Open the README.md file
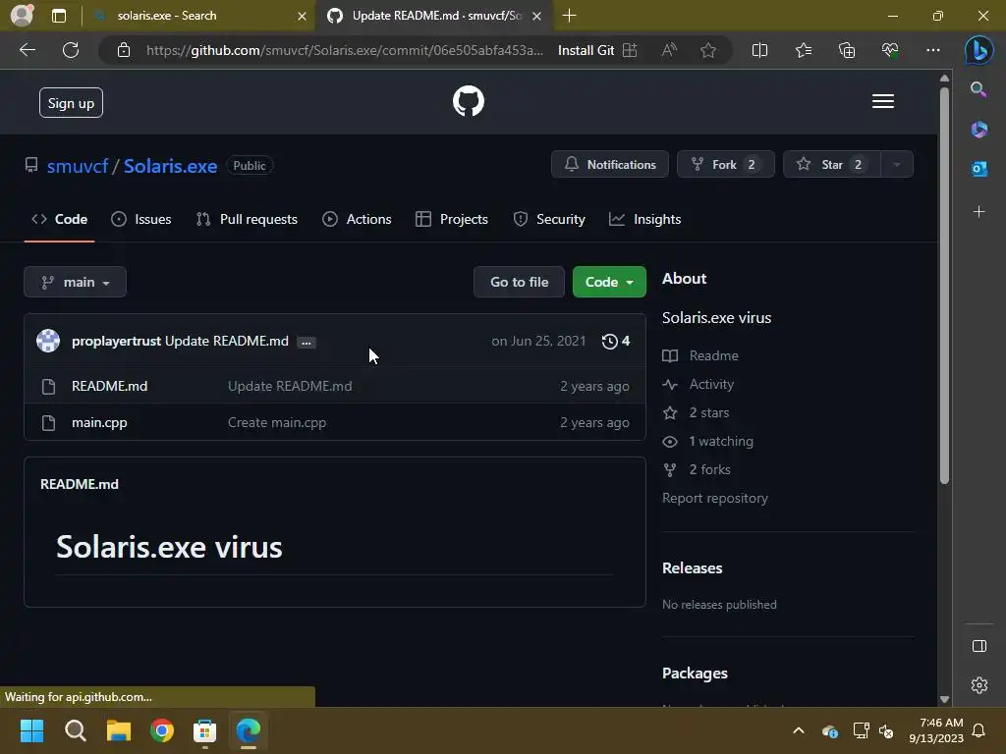 pos(110,386)
